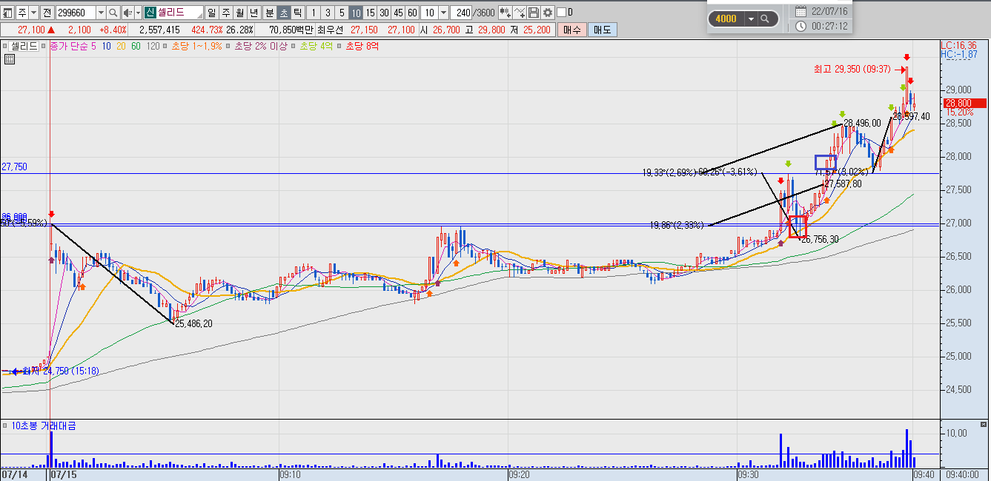Image resolution: width=991 pixels, height=481 pixels.
Task: Click the 27,750 horizontal line label
Action: 14,167
